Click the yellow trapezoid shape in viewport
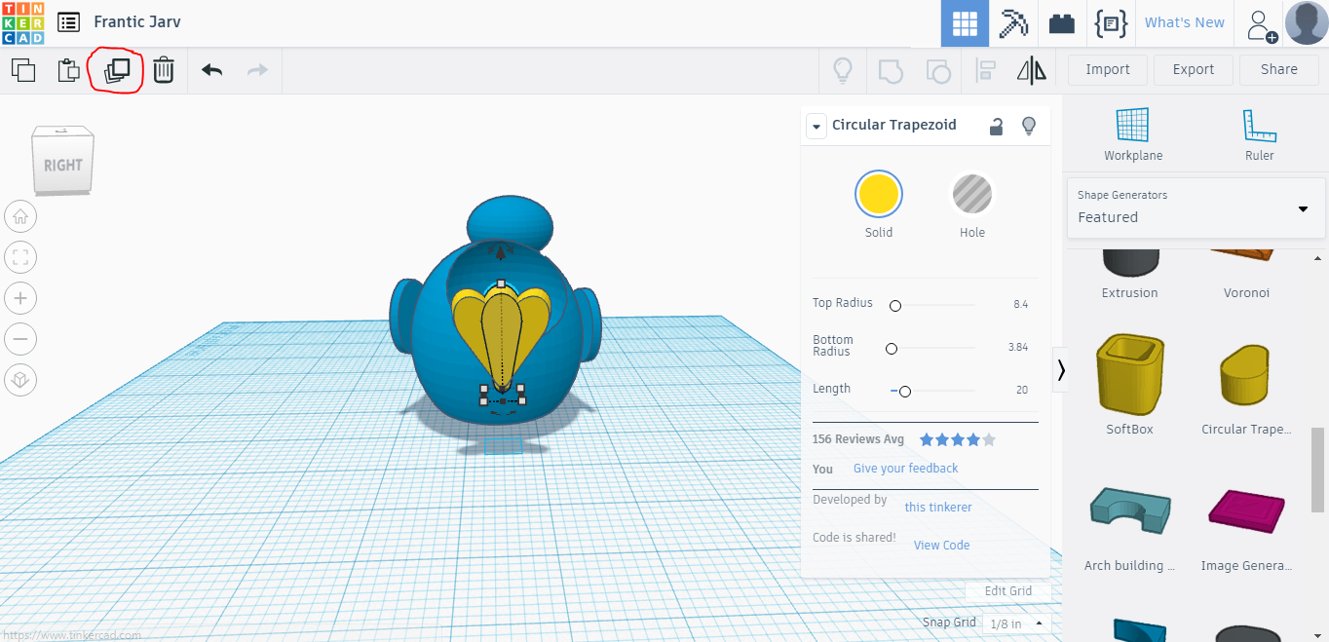1329x642 pixels. click(x=503, y=339)
